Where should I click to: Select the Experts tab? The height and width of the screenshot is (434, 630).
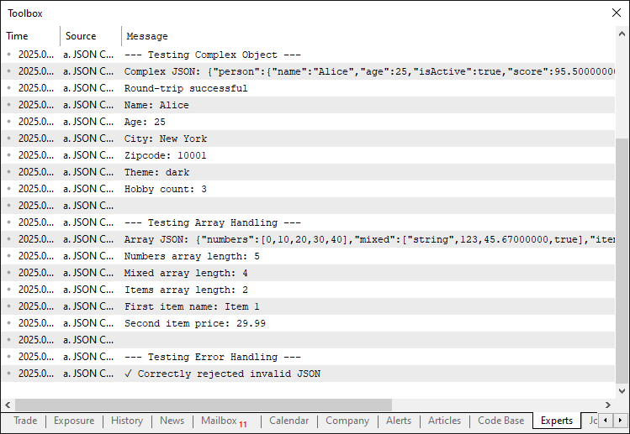[557, 421]
